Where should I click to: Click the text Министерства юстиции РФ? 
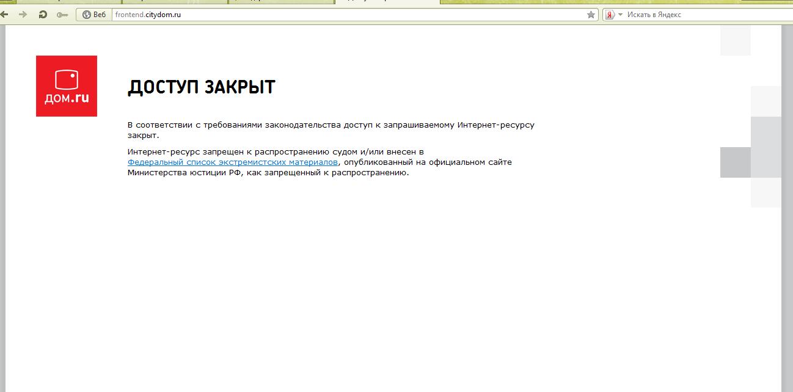coord(185,173)
